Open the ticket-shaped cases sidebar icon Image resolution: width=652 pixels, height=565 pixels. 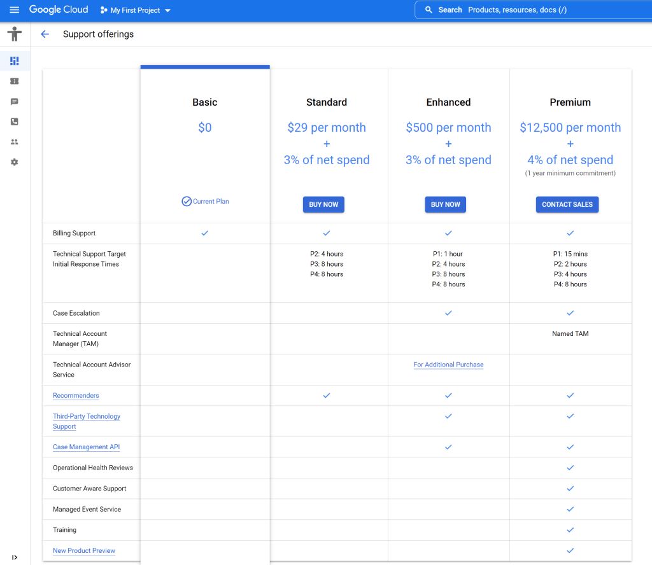[x=15, y=81]
